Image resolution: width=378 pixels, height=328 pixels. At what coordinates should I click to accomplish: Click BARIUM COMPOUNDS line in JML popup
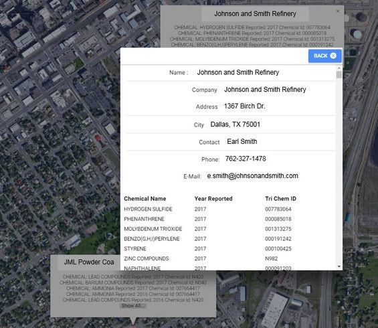click(x=133, y=282)
